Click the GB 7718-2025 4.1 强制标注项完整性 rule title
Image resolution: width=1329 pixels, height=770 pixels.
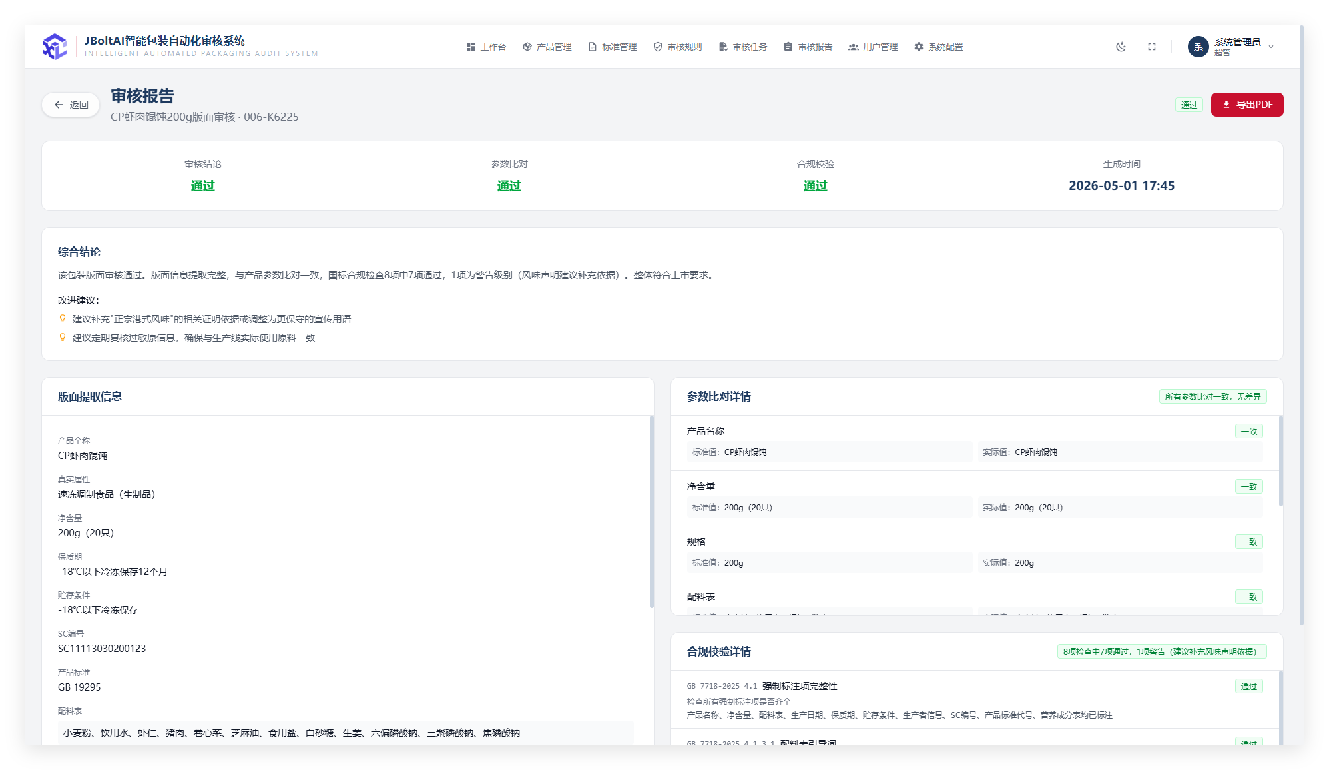pos(762,686)
